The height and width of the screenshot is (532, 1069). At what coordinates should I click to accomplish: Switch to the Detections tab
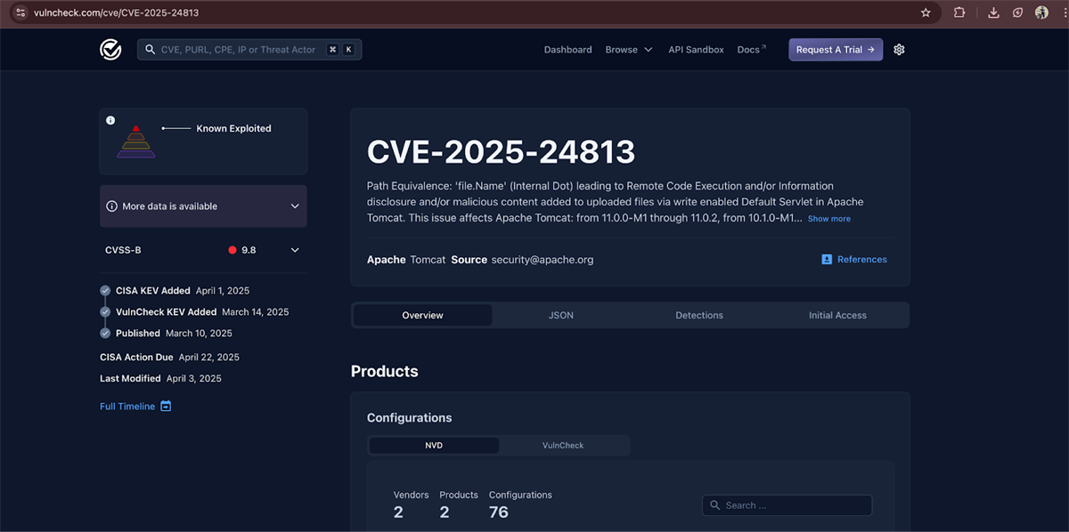[699, 315]
